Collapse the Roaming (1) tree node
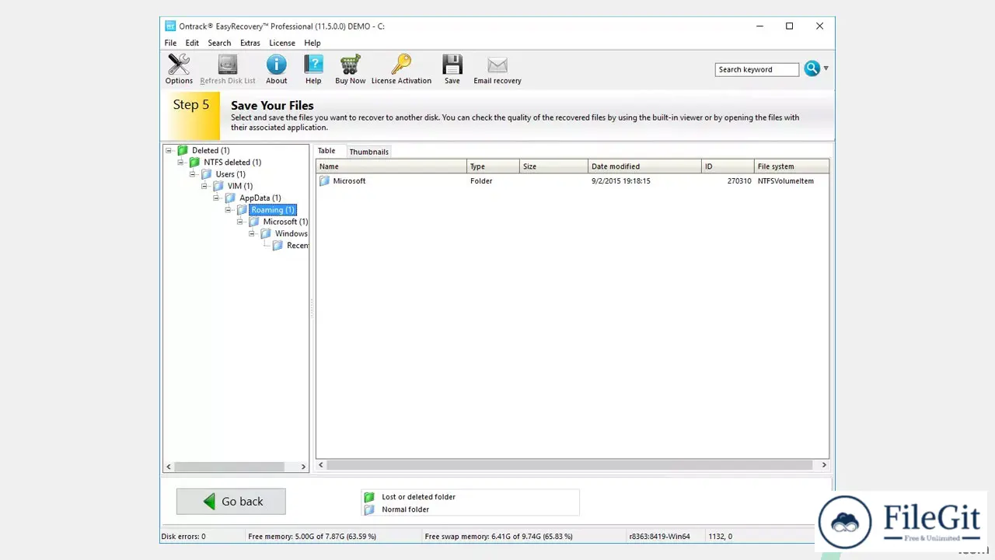The image size is (995, 560). [x=229, y=210]
